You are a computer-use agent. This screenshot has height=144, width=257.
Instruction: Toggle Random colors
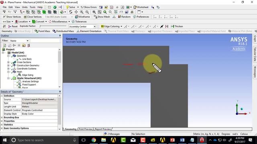124,17
